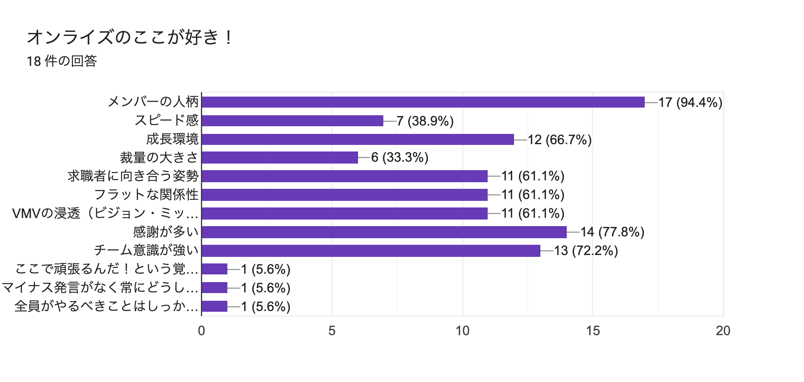The height and width of the screenshot is (382, 804).
Task: Click the 18 件の回答 response count
Action: (62, 61)
